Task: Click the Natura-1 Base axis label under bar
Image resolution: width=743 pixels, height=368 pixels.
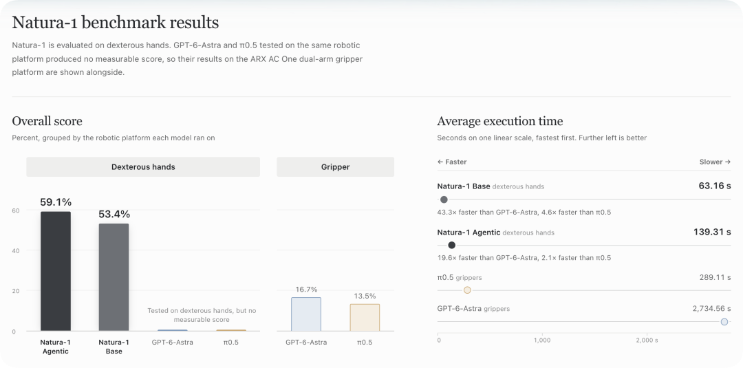Action: pyautogui.click(x=114, y=347)
